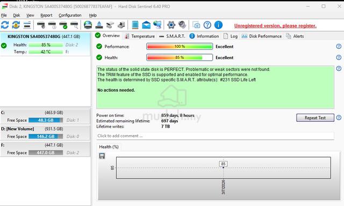Screen dimensions: 344x206
Task: Save the health graph with the floppy icon
Action: [x=102, y=156]
